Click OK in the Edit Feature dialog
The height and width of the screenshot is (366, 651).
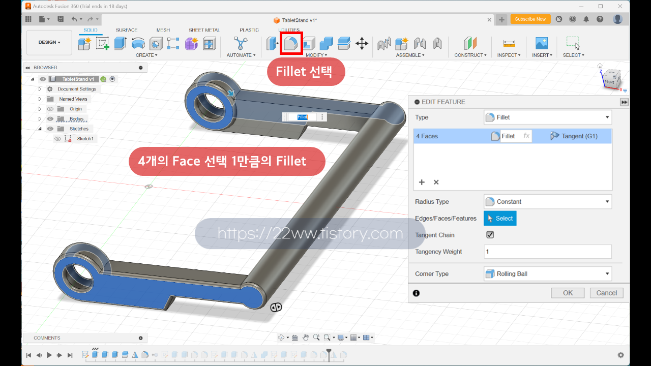(568, 293)
